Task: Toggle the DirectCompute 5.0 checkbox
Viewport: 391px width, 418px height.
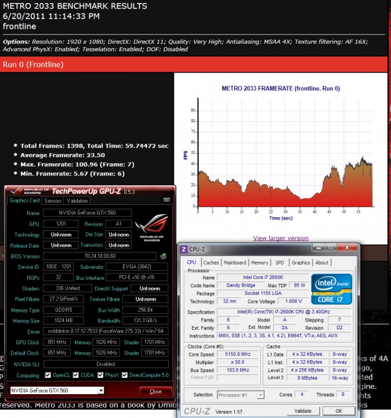Action: point(124,375)
